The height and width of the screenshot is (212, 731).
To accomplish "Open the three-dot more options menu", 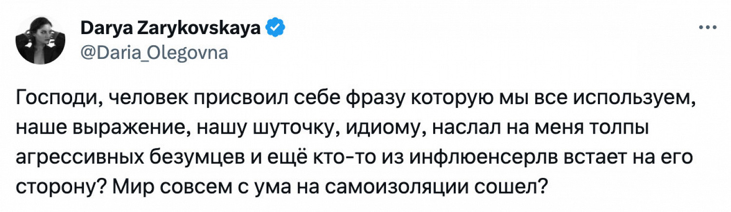I will [x=708, y=28].
